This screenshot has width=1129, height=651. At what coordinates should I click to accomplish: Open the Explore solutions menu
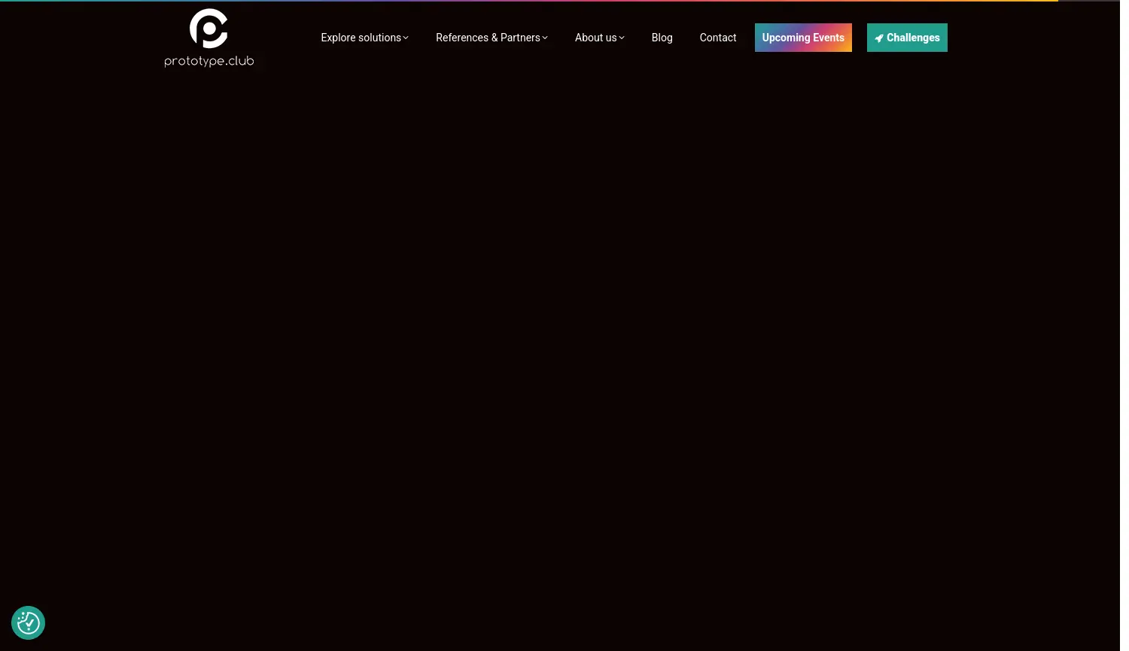click(361, 38)
